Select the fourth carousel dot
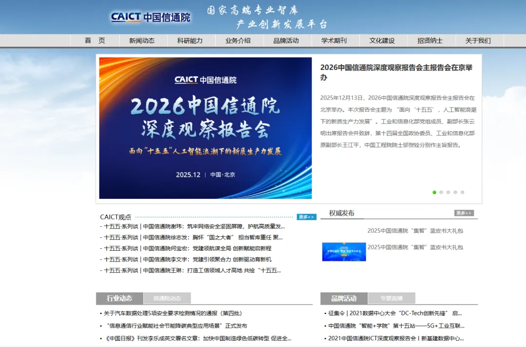The width and height of the screenshot is (526, 347). tap(455, 192)
